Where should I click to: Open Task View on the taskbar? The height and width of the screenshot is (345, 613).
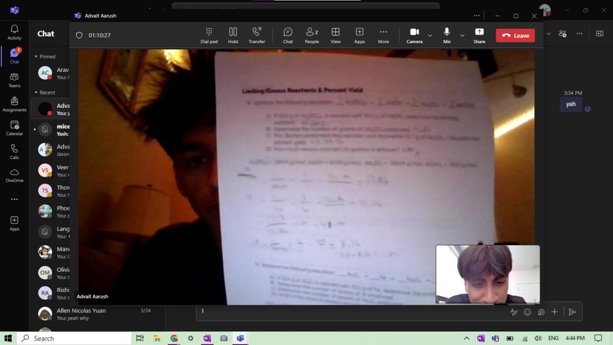click(140, 338)
